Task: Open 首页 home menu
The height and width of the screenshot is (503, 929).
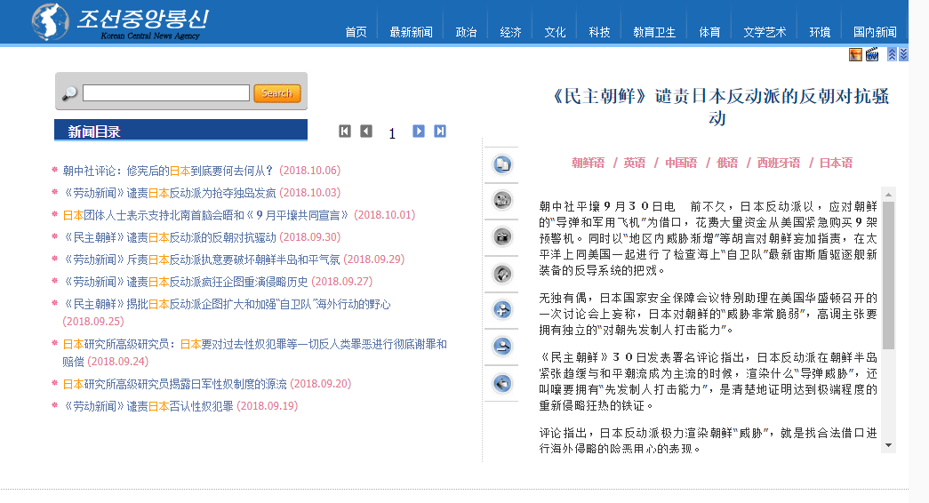Action: (x=356, y=32)
